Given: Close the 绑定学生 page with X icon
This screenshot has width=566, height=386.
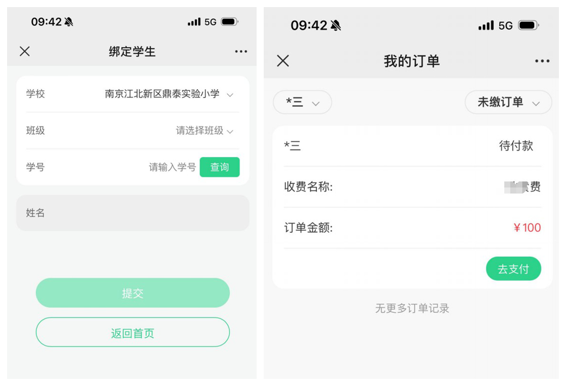Looking at the screenshot, I should pos(24,51).
